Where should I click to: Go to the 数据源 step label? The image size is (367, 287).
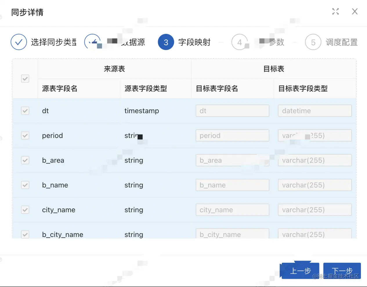pyautogui.click(x=133, y=42)
